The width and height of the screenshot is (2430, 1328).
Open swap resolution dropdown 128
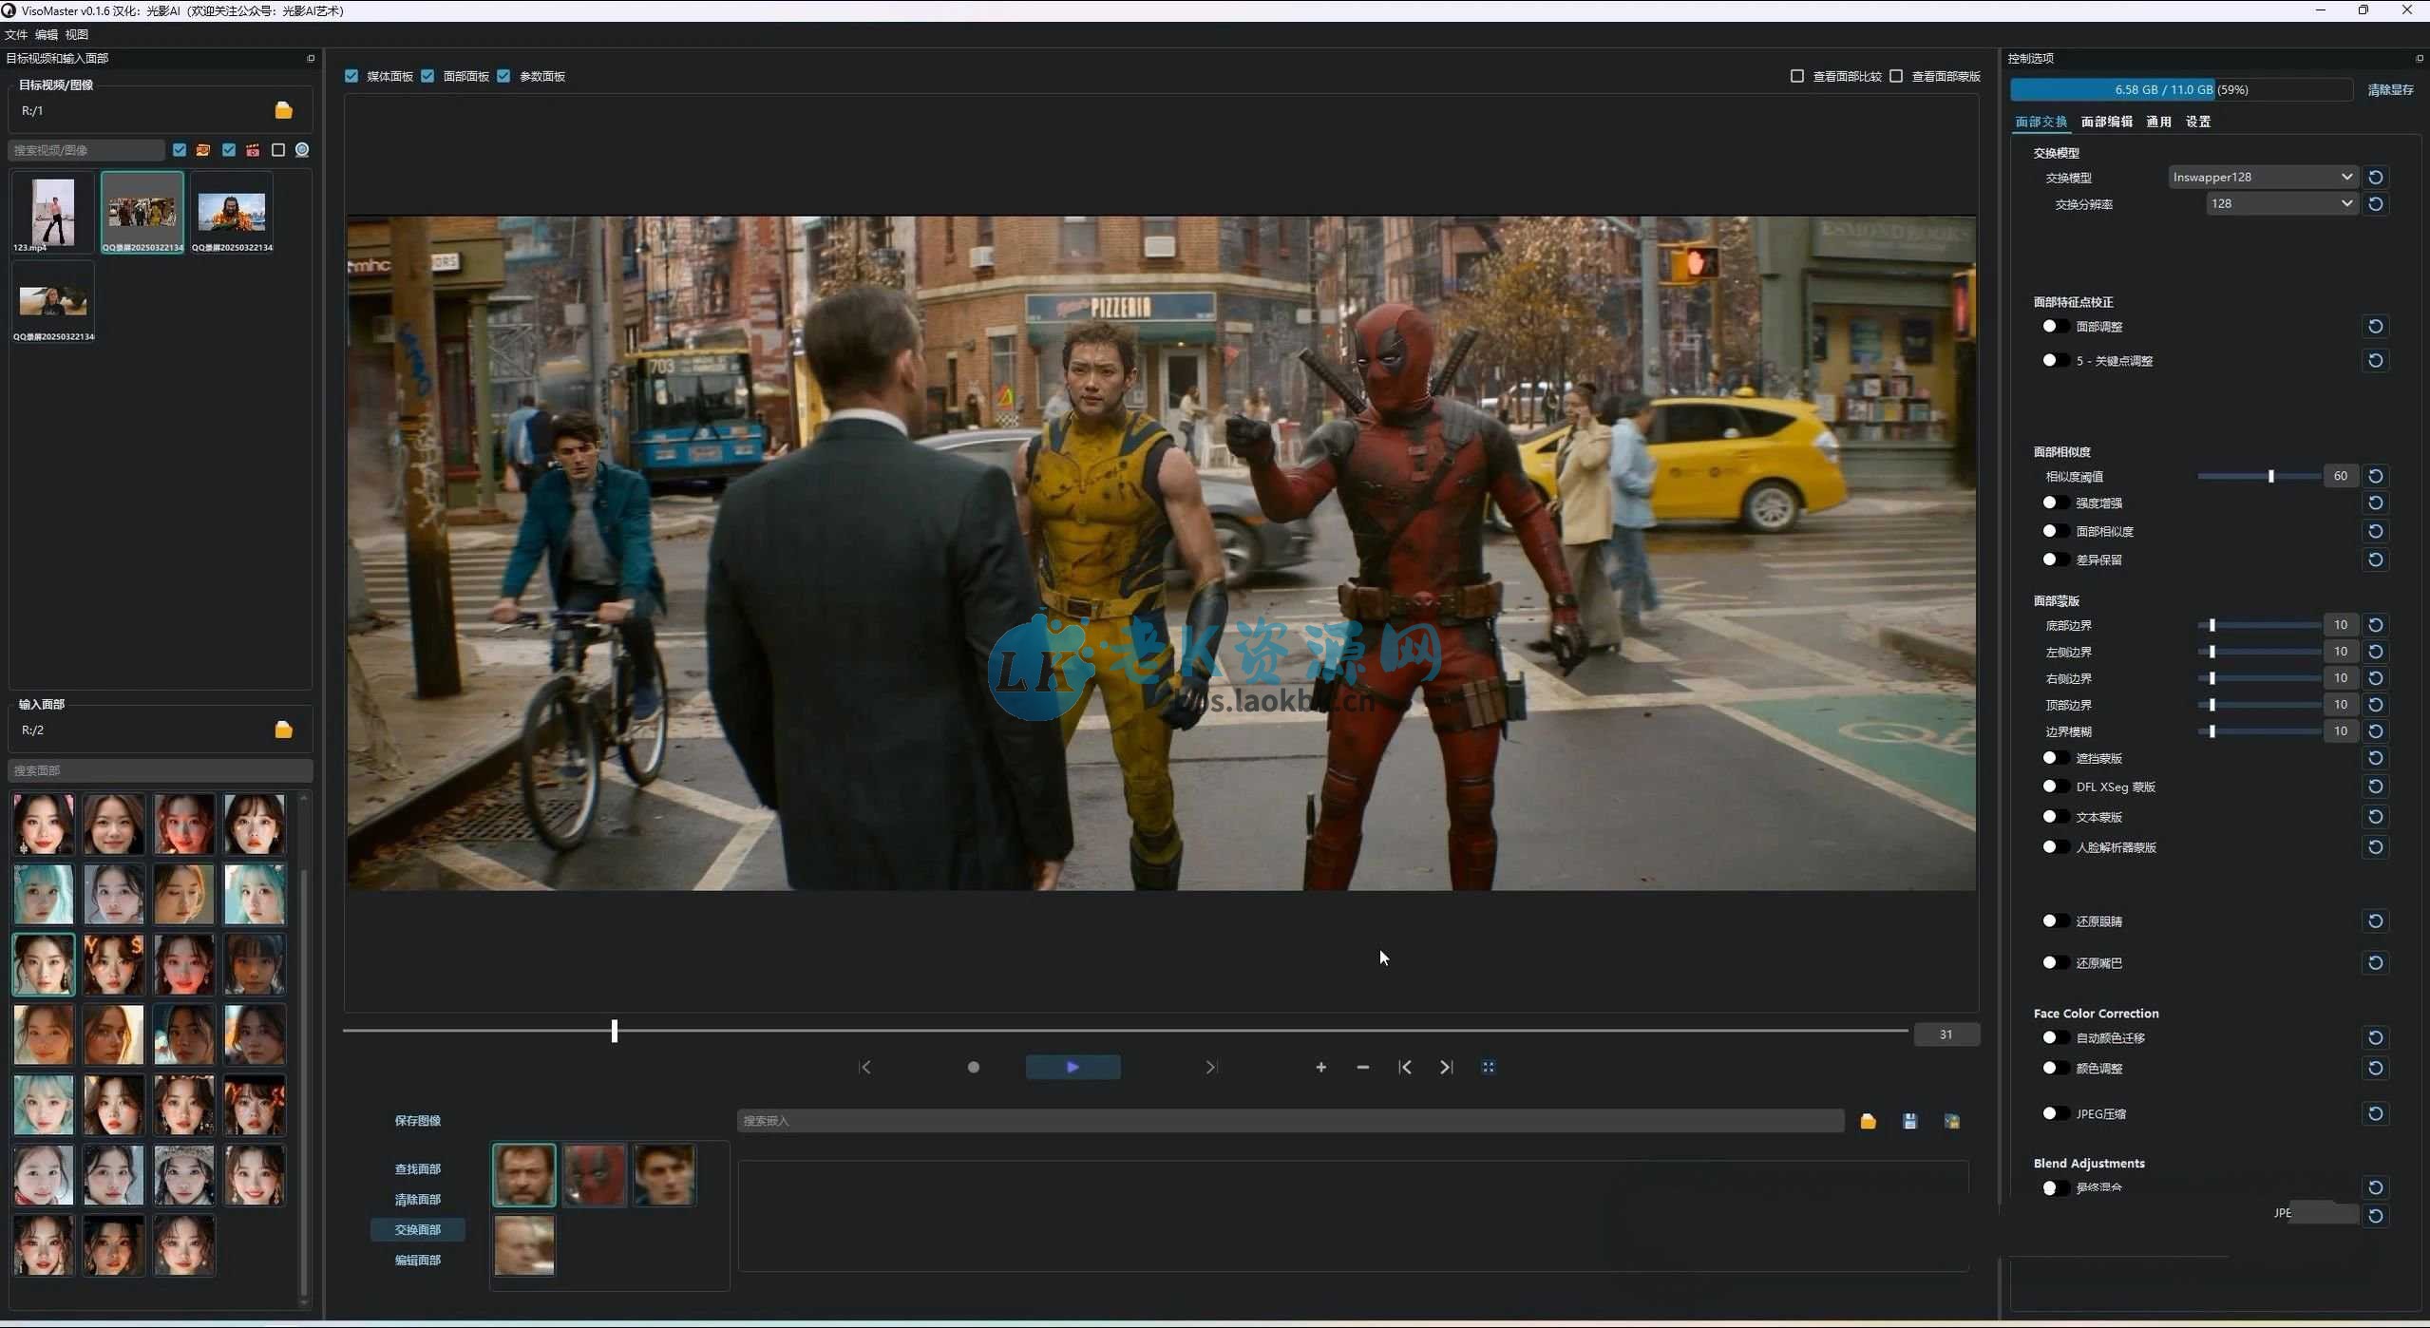(x=2282, y=203)
